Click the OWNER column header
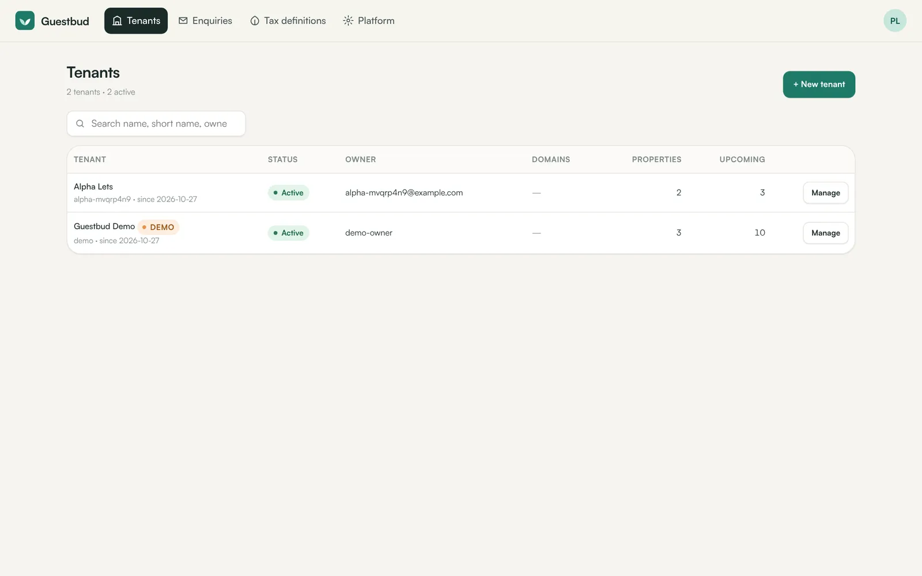The image size is (922, 576). (x=361, y=160)
